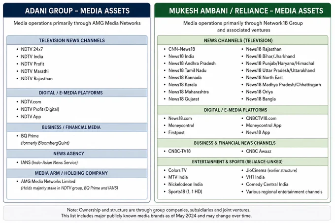Click the News18 North East entry
The image size is (335, 223).
264,77
